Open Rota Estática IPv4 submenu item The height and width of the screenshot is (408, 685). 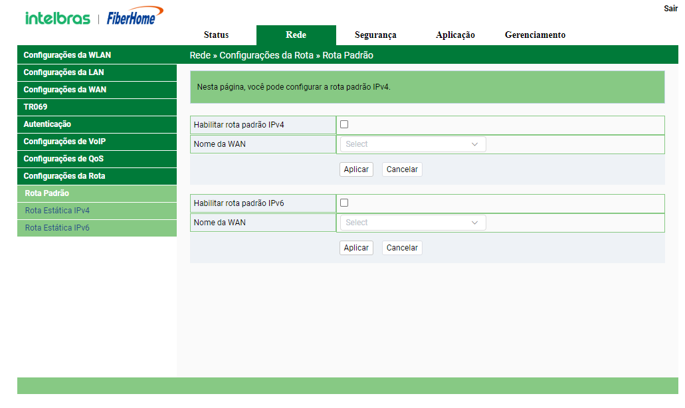97,211
